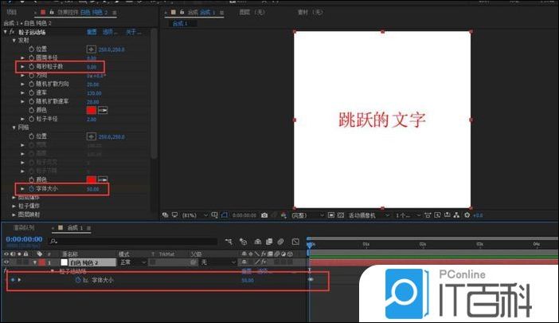Toggle the fx switch for 粒子运动场 effect
This screenshot has width=559, height=323.
[x=12, y=32]
